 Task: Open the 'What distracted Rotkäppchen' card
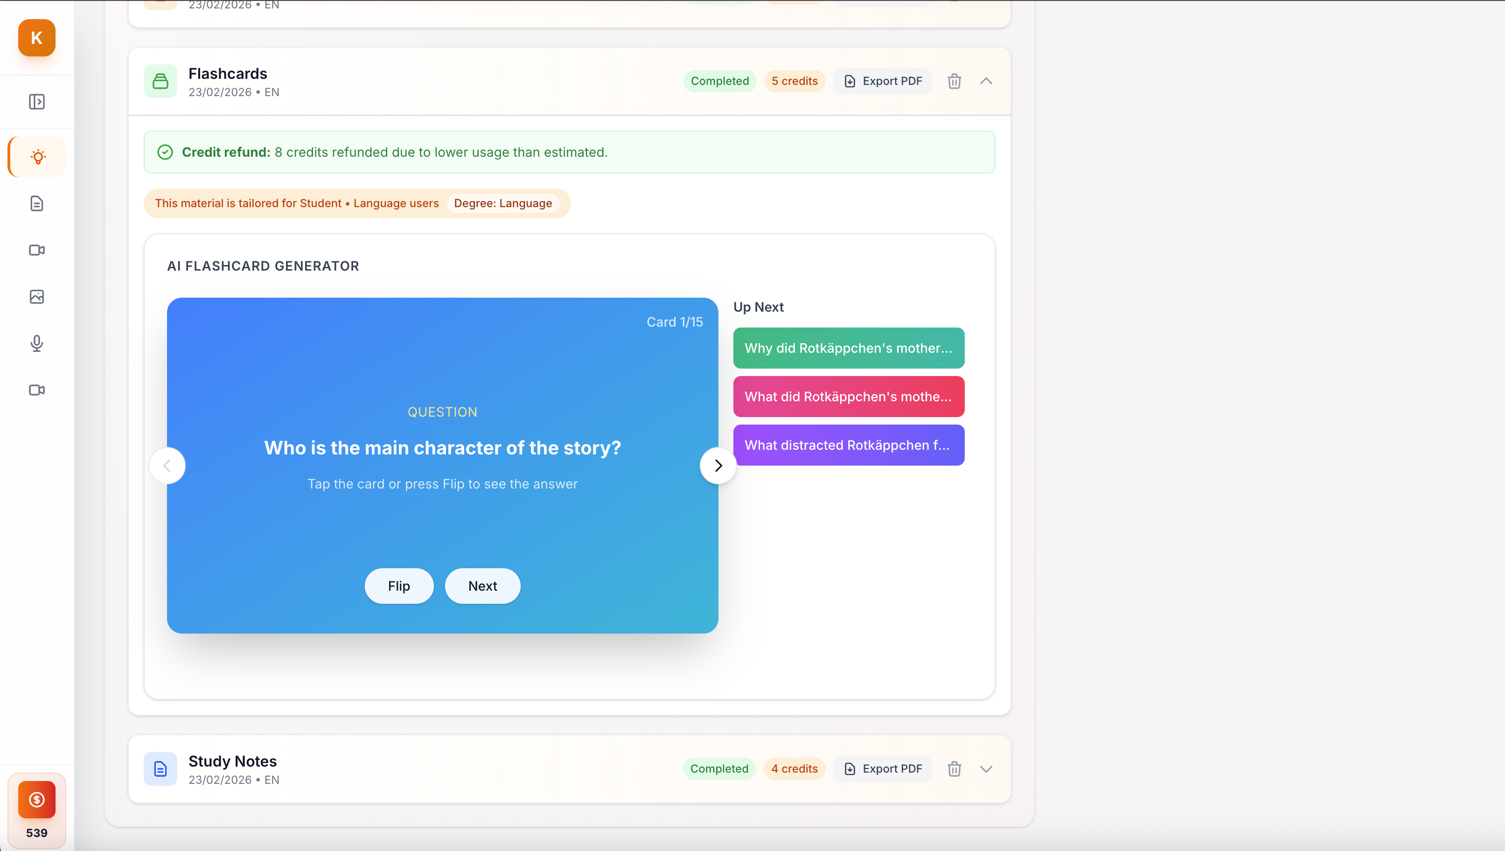tap(848, 445)
